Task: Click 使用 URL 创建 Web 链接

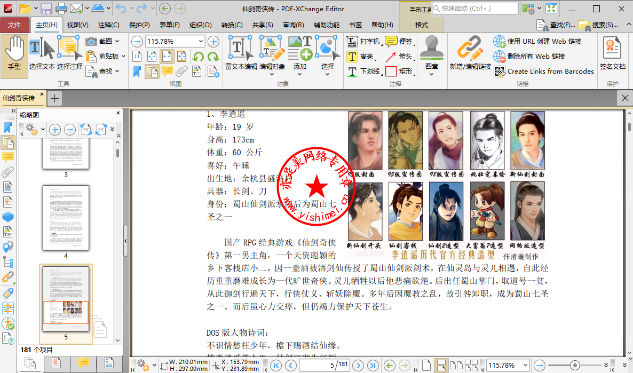Action: pos(537,41)
